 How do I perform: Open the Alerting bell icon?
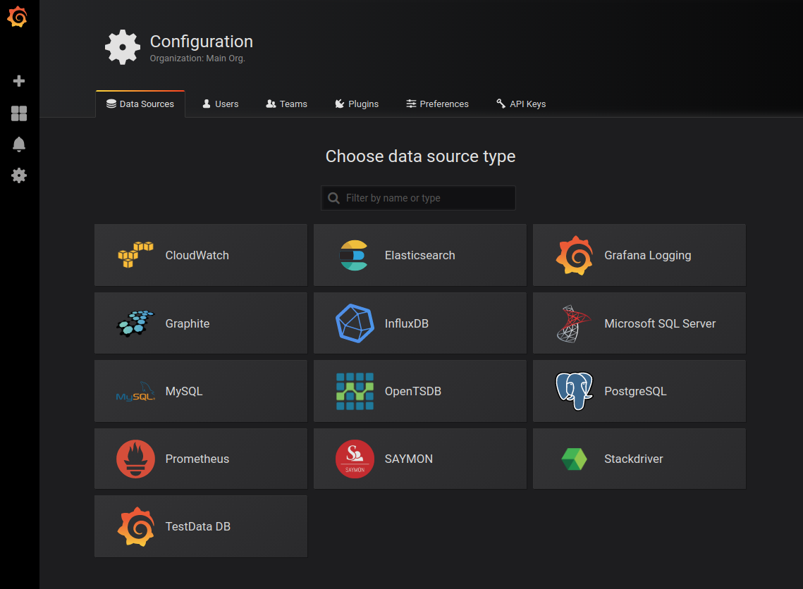pos(19,144)
